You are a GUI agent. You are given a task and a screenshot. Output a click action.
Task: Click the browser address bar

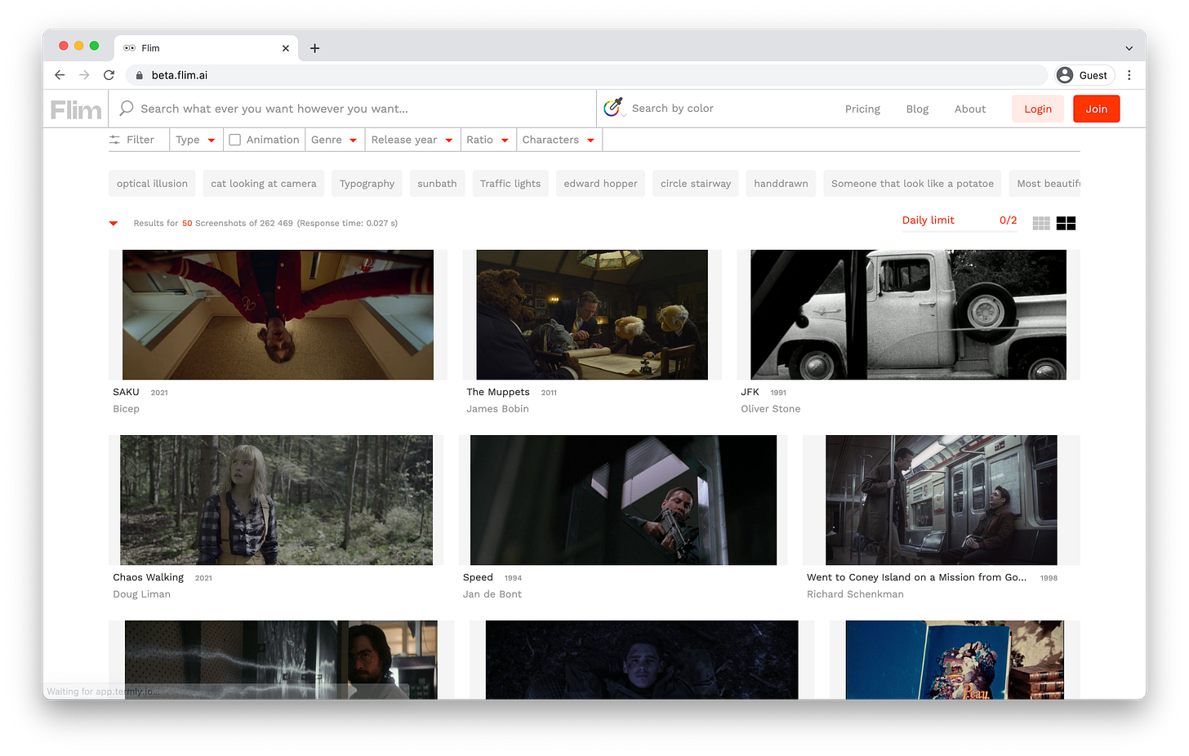point(586,75)
